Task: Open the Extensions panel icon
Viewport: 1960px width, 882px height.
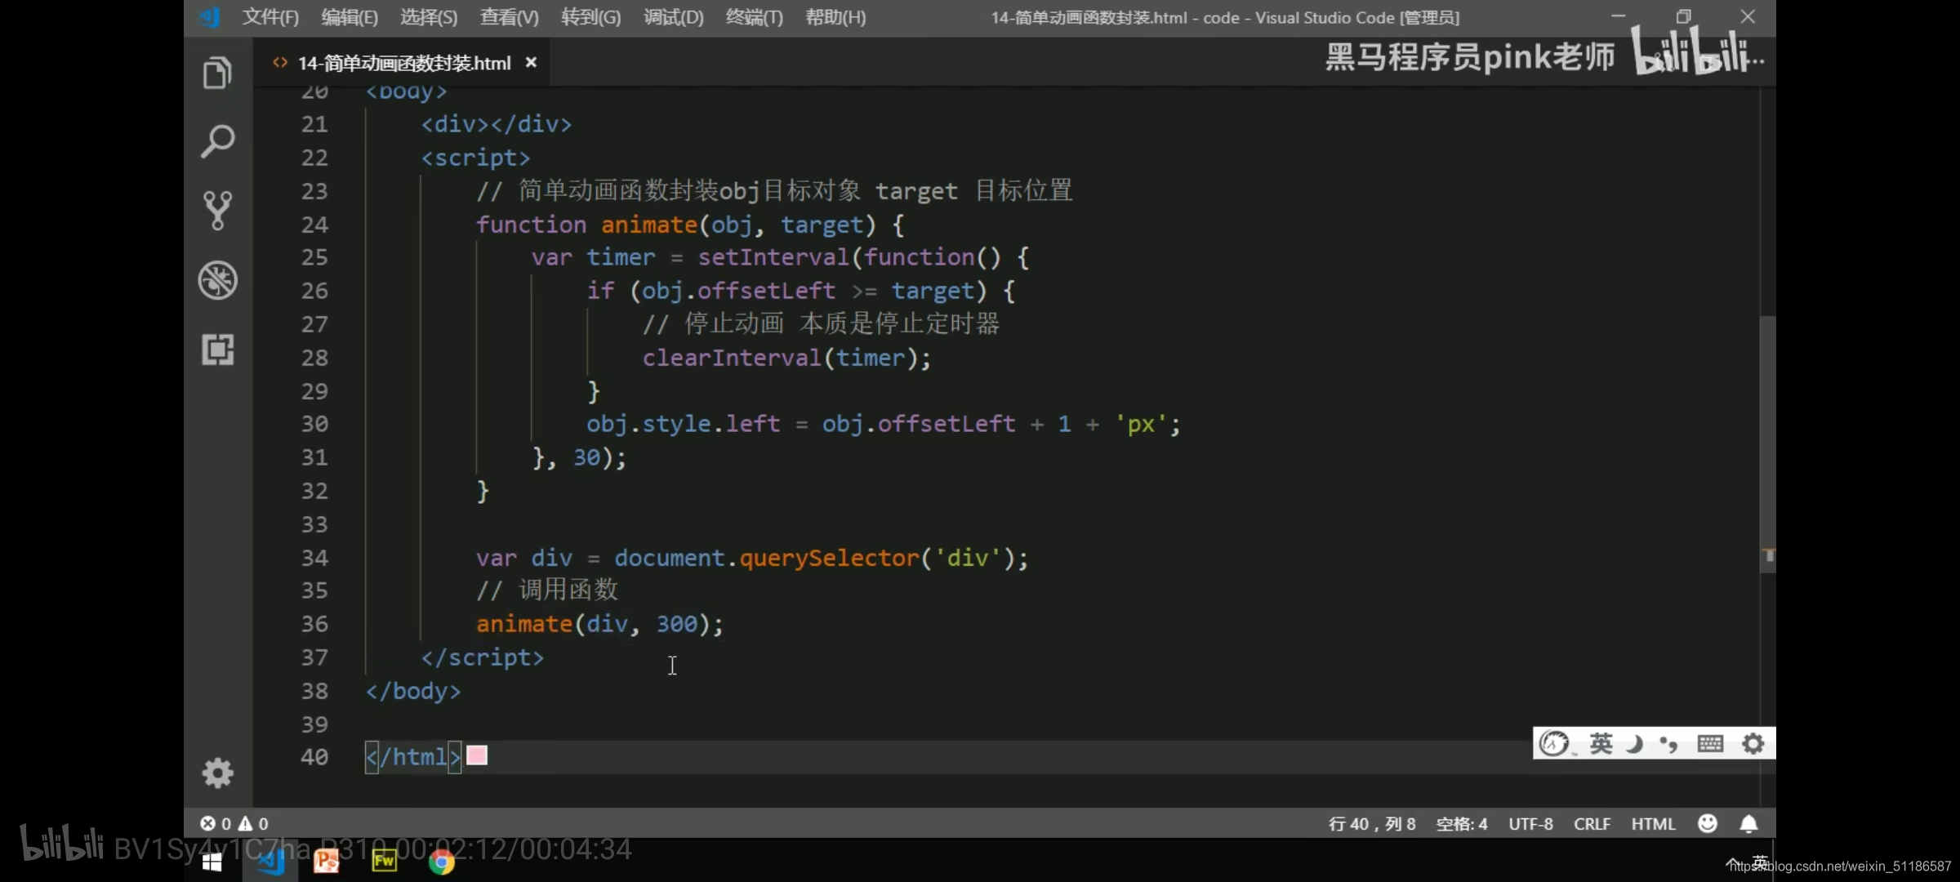Action: 217,350
